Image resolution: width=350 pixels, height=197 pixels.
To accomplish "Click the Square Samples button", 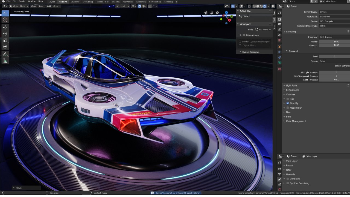I will click(x=342, y=66).
